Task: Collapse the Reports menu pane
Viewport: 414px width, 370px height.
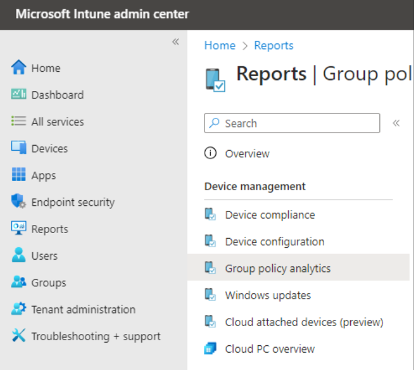Action: click(396, 123)
